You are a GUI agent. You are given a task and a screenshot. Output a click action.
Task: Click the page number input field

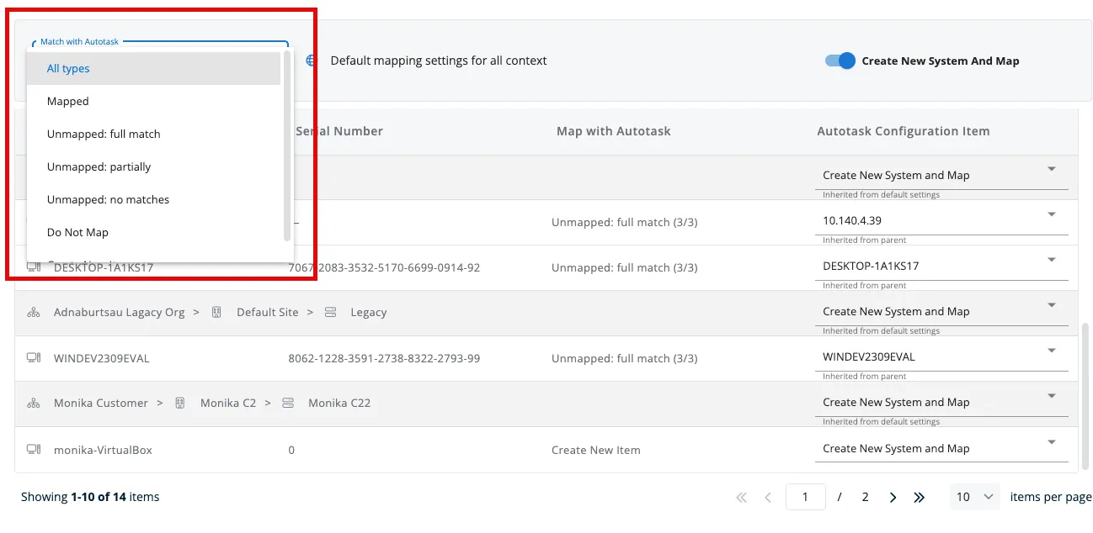click(x=805, y=497)
